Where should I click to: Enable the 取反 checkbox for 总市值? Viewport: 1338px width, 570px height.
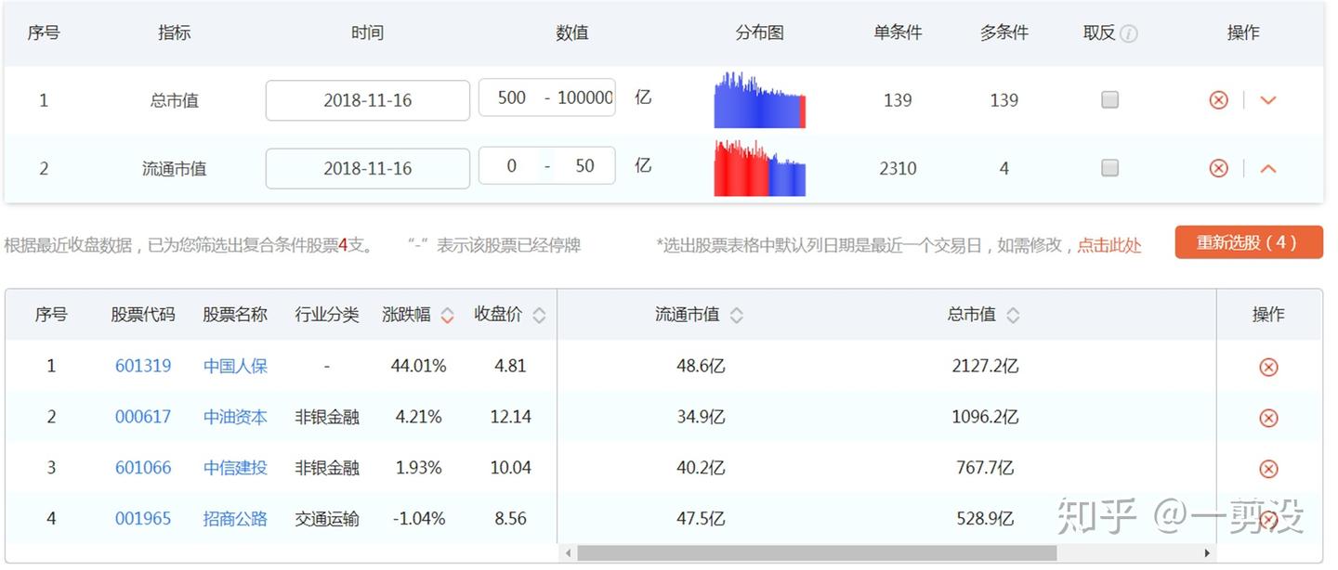pos(1109,99)
